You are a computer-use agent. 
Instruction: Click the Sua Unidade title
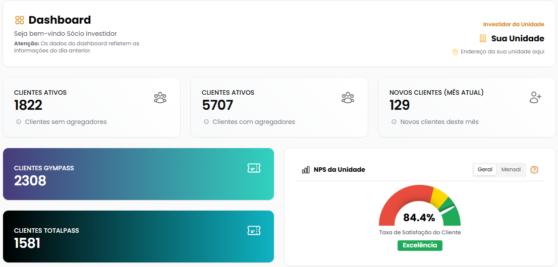tap(518, 38)
